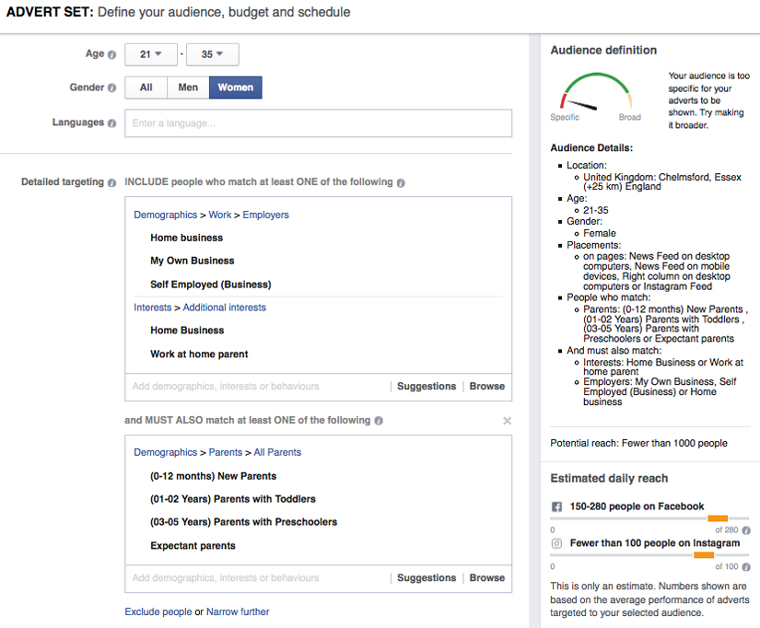The height and width of the screenshot is (628, 760).
Task: Click the Exclude people link
Action: click(158, 611)
